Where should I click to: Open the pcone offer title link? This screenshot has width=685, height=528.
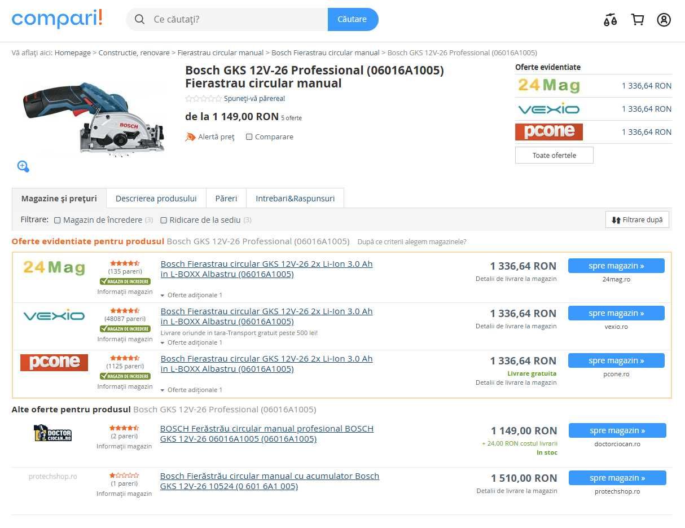pyautogui.click(x=267, y=364)
